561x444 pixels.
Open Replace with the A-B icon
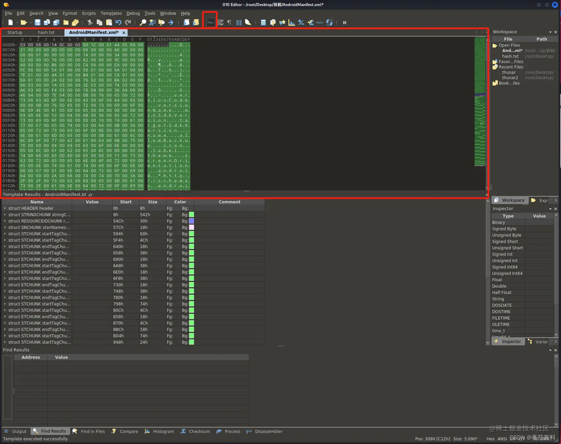pyautogui.click(x=152, y=23)
